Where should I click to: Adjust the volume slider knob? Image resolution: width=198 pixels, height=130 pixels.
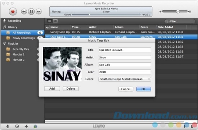[178, 12]
